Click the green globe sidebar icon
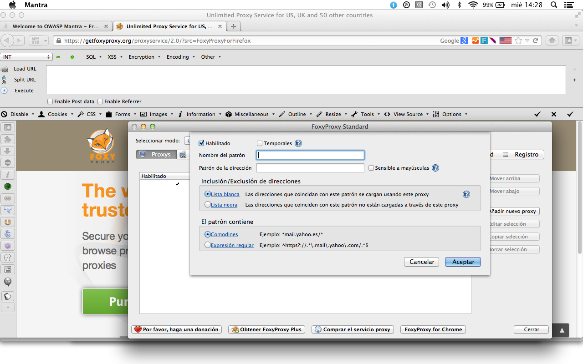583x364 pixels. [8, 187]
